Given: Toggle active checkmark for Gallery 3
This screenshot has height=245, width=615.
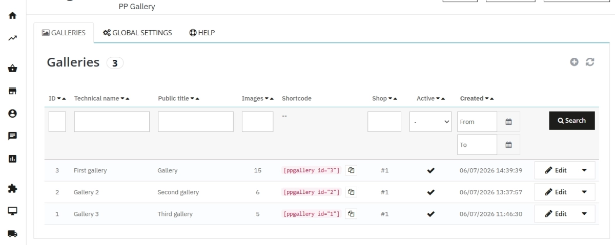Looking at the screenshot, I should point(431,214).
